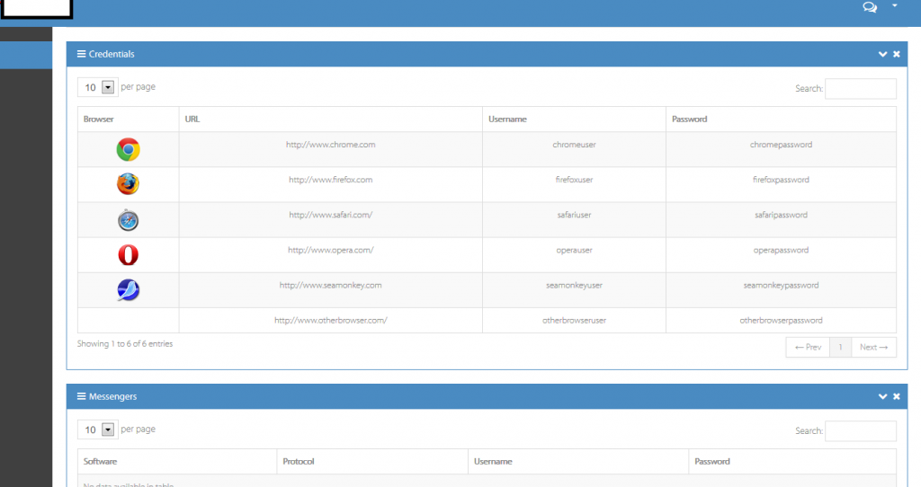Viewport: 921px width, 487px height.
Task: Go to next page with Next
Action: point(874,348)
